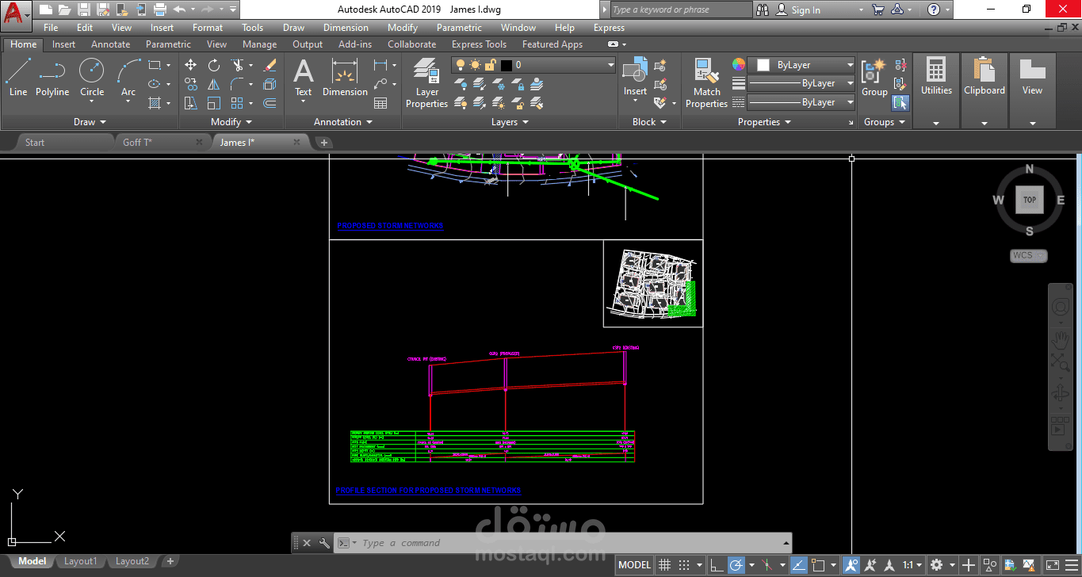The height and width of the screenshot is (577, 1082).
Task: Choose the Rotate tool icon
Action: (x=214, y=65)
